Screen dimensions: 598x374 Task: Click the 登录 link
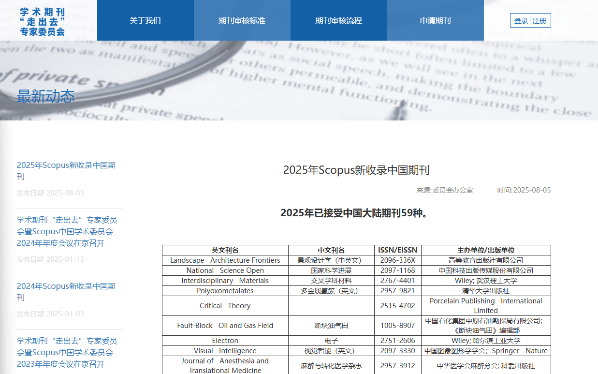click(x=521, y=21)
